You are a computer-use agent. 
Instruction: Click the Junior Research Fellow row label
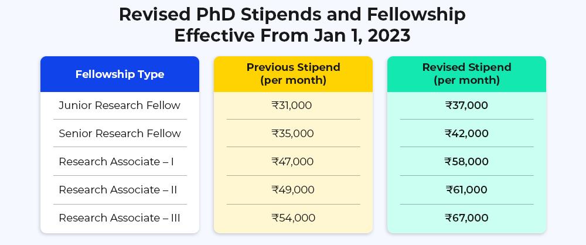(120, 106)
